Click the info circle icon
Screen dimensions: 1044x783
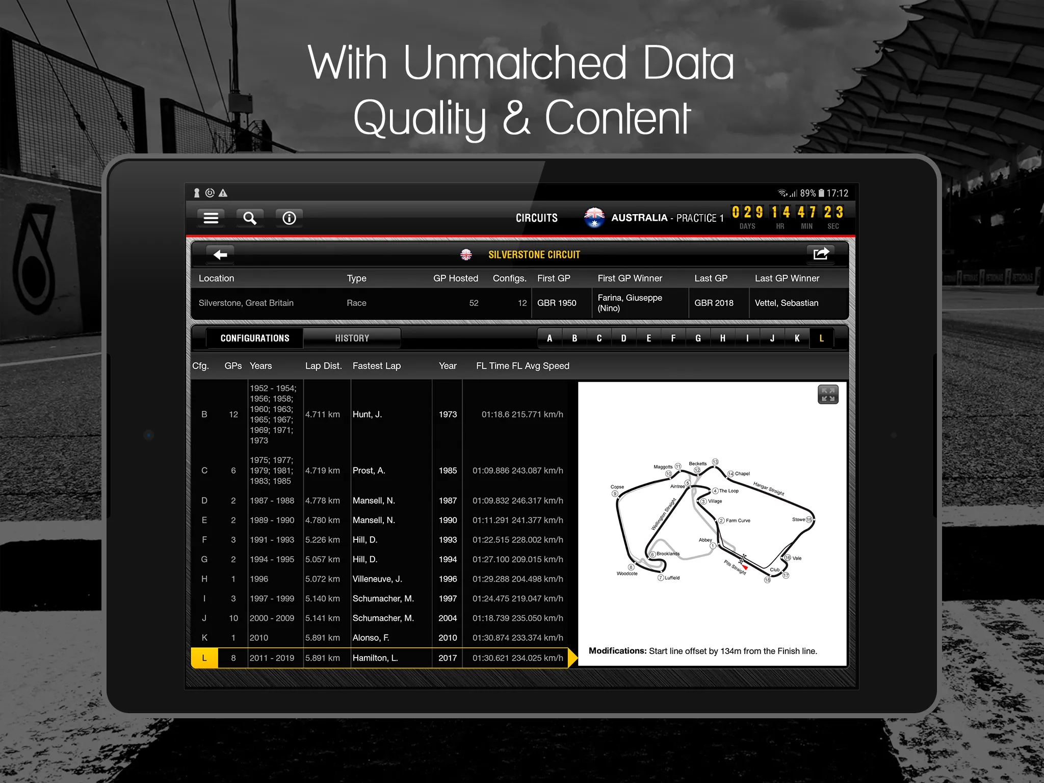pos(289,217)
